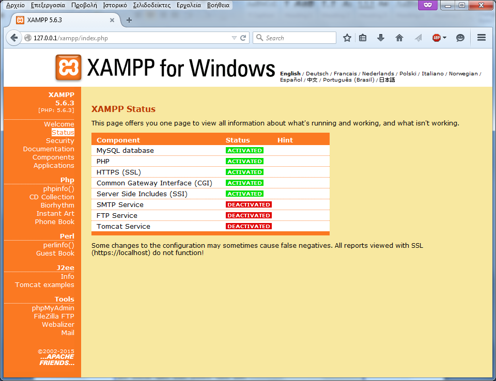Open the downloads arrow icon
496x381 pixels.
click(x=381, y=38)
